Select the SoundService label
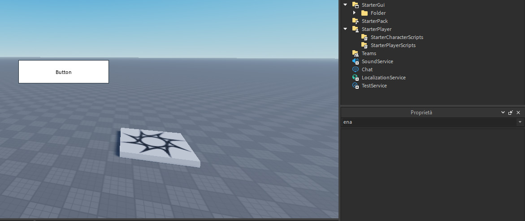 [377, 61]
